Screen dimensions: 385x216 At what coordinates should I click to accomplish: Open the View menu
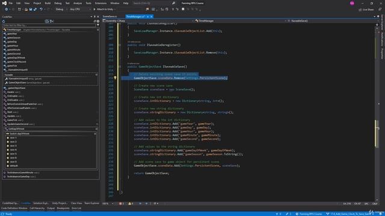click(x=26, y=3)
